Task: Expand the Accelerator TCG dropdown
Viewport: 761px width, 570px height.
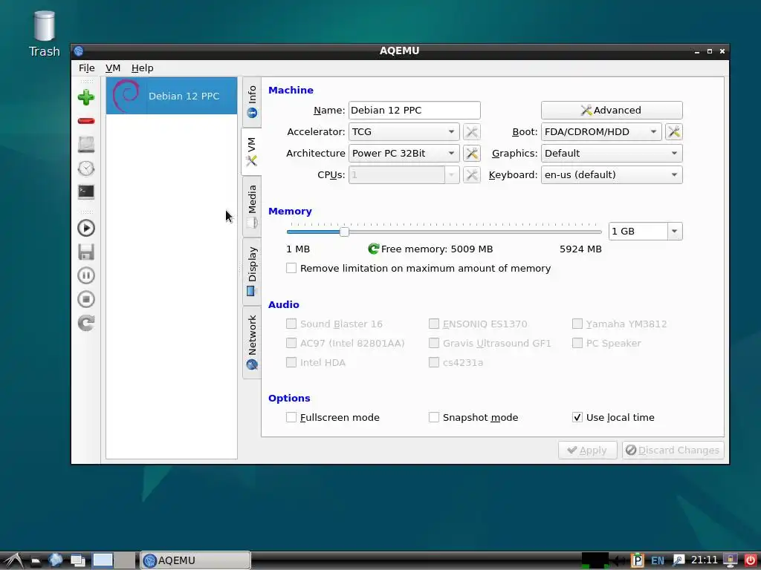Action: click(x=404, y=132)
